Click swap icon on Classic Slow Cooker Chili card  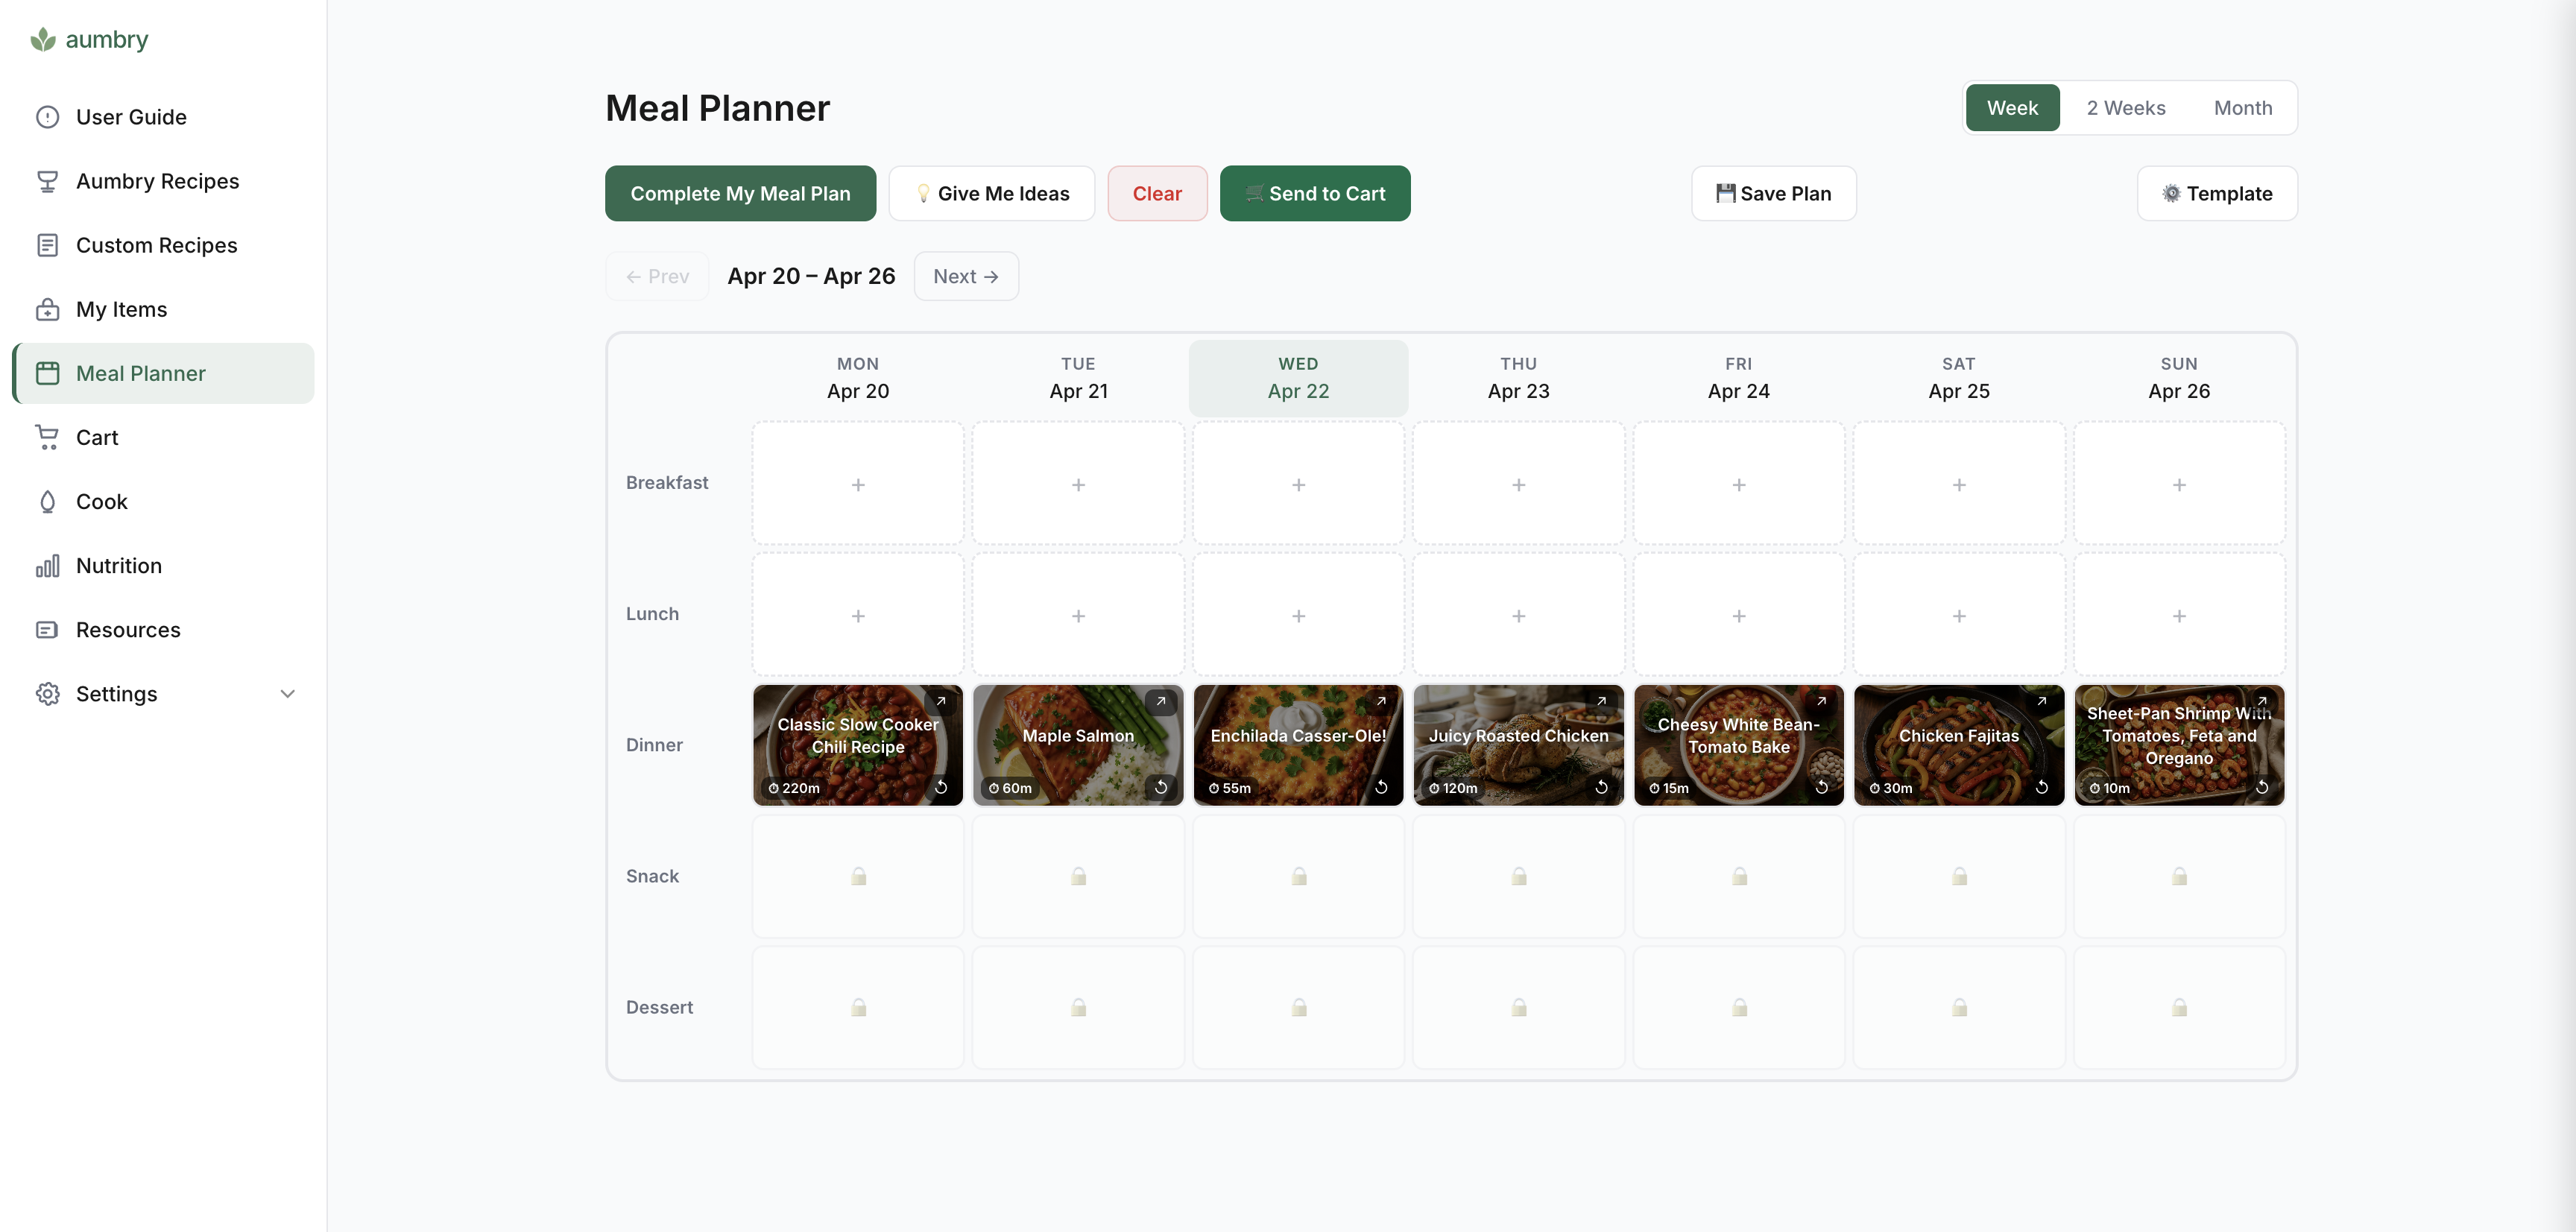point(941,787)
